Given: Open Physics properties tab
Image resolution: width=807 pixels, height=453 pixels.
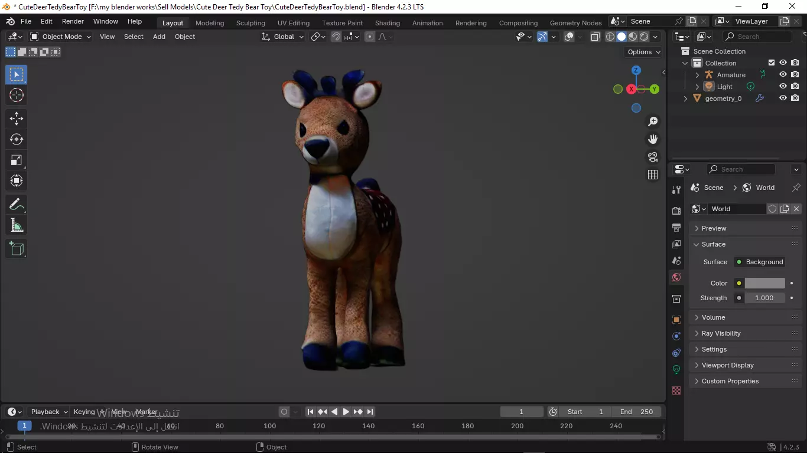Looking at the screenshot, I should pos(676,336).
